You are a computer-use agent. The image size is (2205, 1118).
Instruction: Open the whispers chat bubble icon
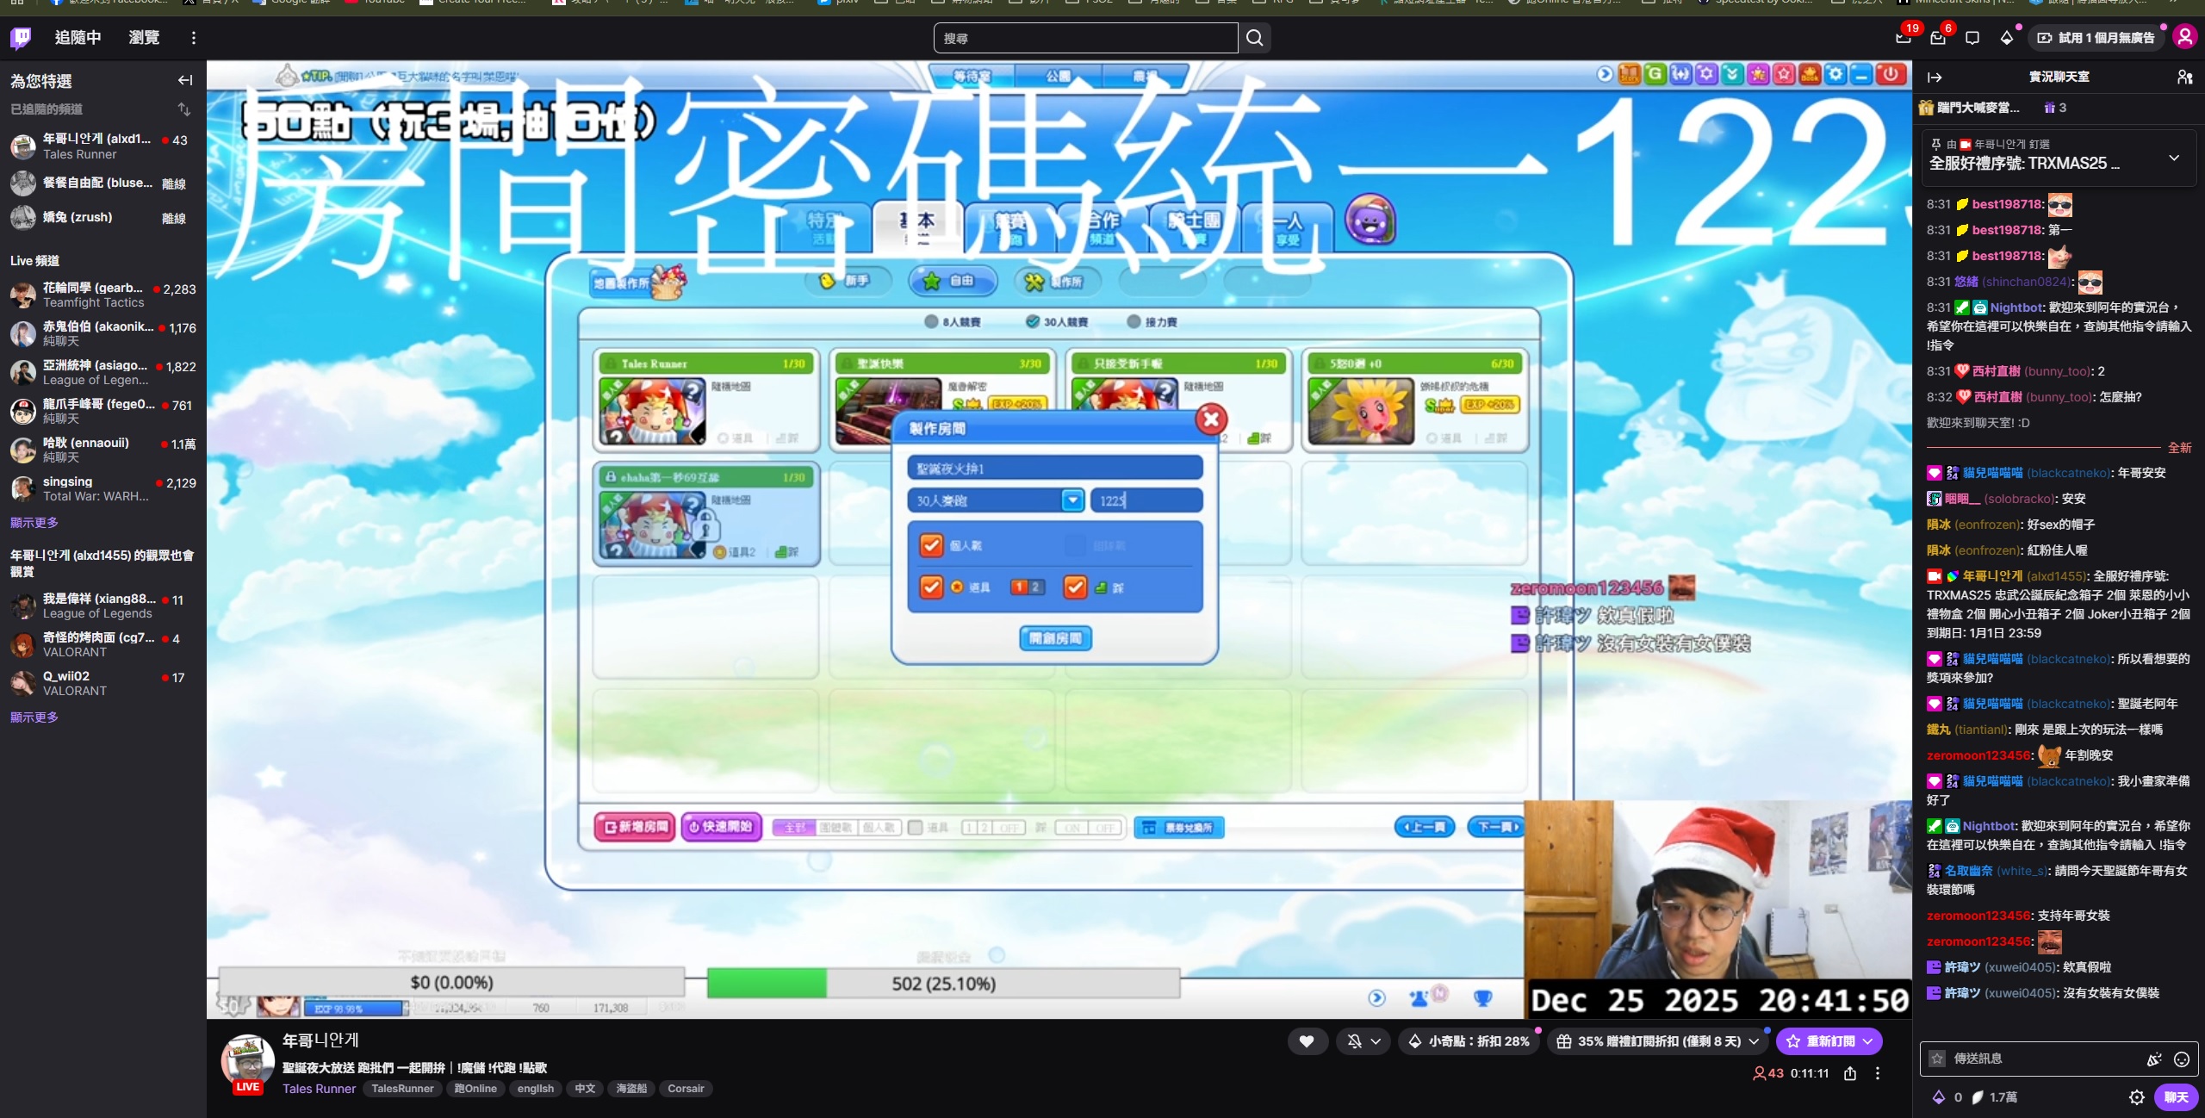coord(1972,38)
